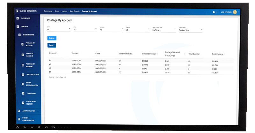Go to Customers breadcrumb

click(48, 11)
